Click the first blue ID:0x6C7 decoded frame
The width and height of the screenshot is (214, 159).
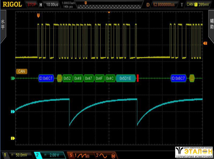pos(46,78)
